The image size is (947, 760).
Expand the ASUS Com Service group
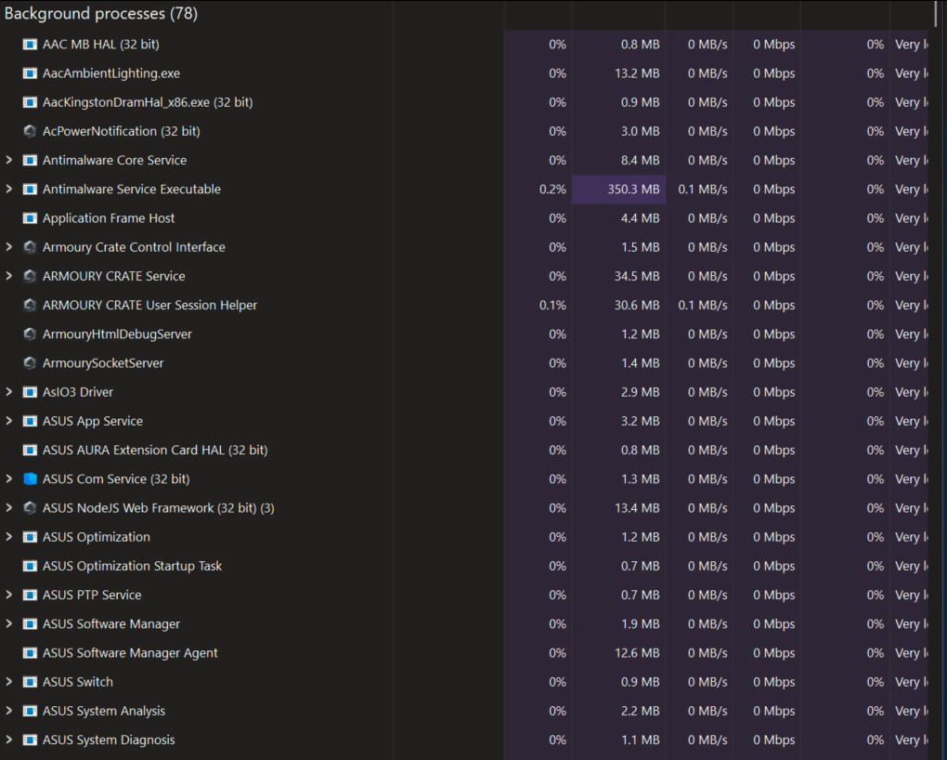8,479
